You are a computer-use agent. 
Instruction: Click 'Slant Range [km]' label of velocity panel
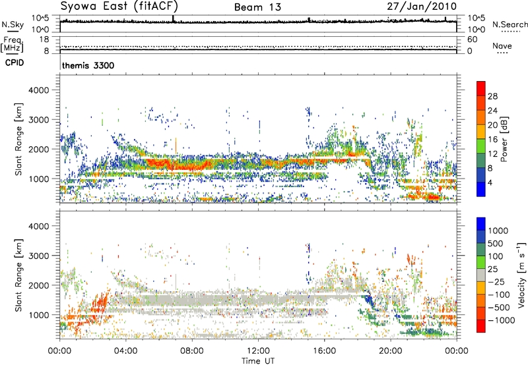pos(18,275)
